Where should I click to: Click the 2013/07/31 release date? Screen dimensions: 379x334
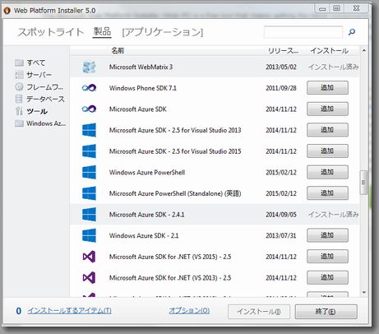[281, 235]
